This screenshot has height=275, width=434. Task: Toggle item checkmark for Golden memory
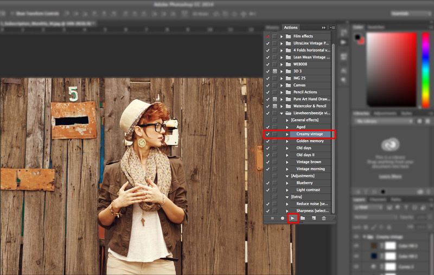(267, 141)
